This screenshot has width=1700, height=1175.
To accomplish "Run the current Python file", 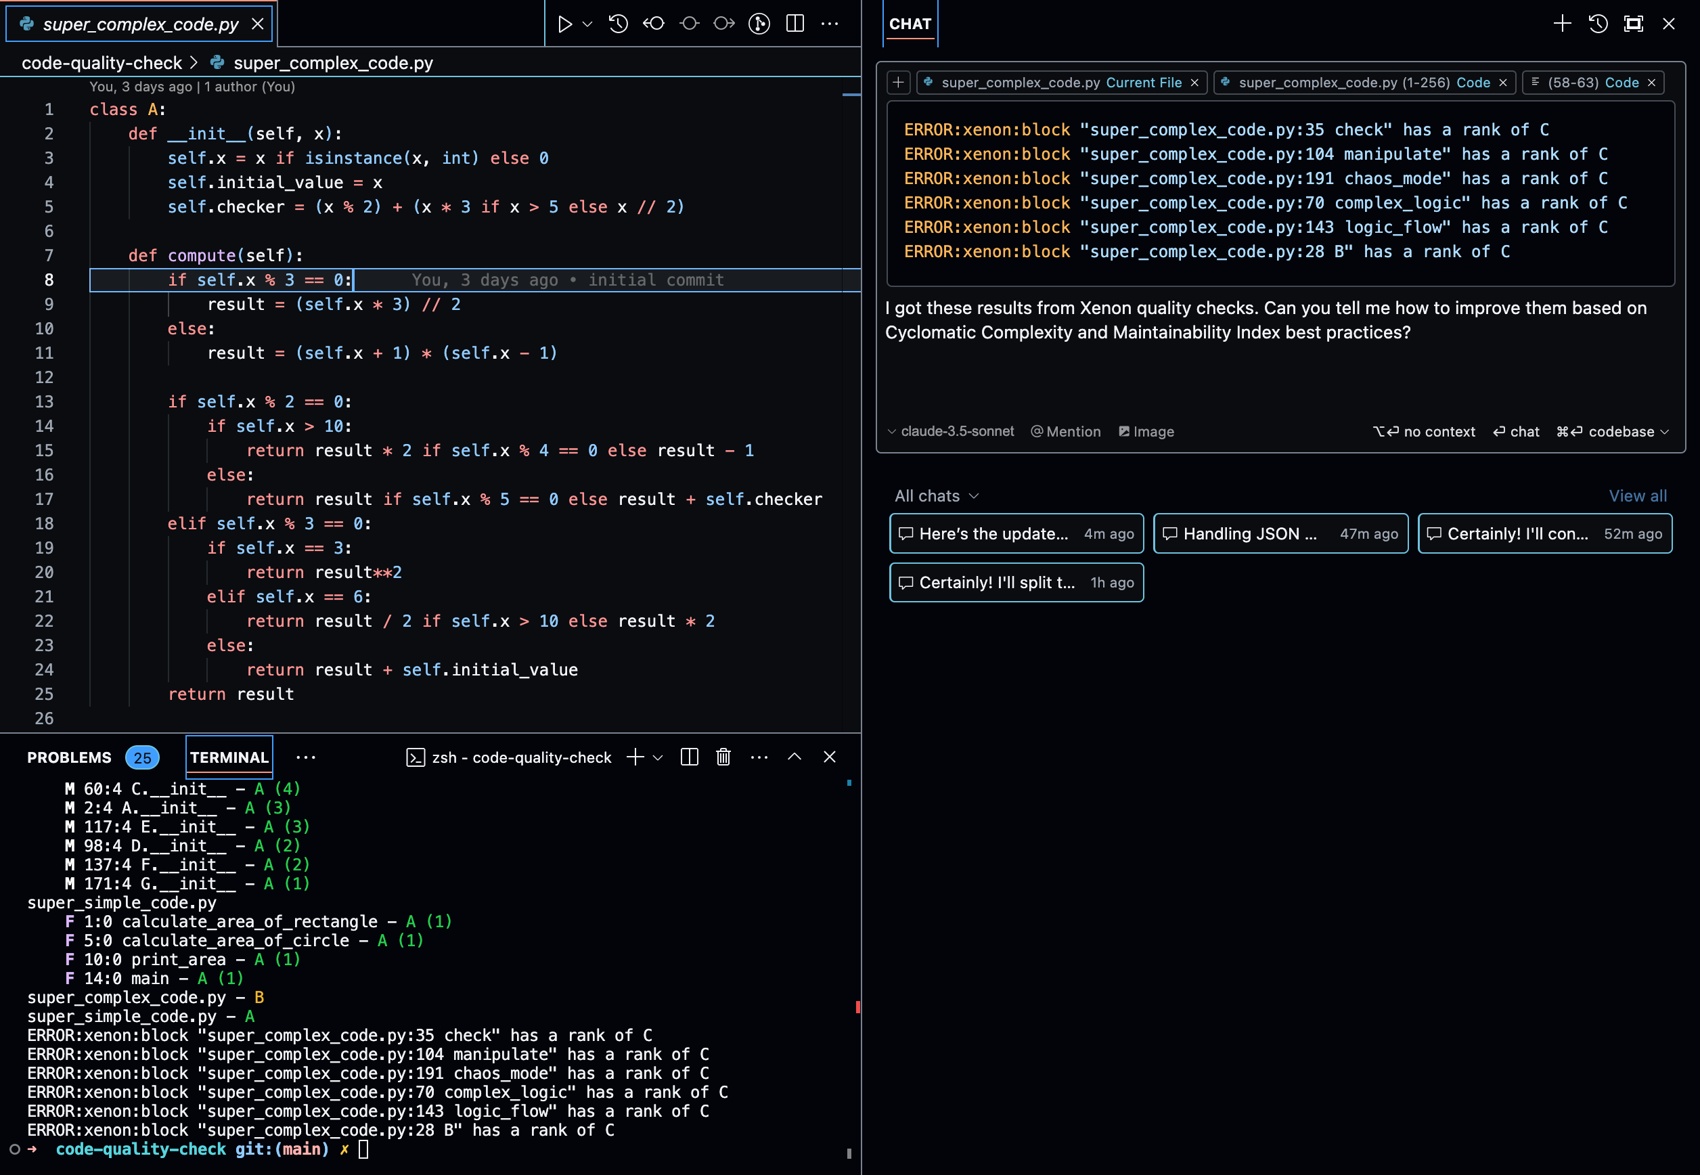I will (564, 24).
